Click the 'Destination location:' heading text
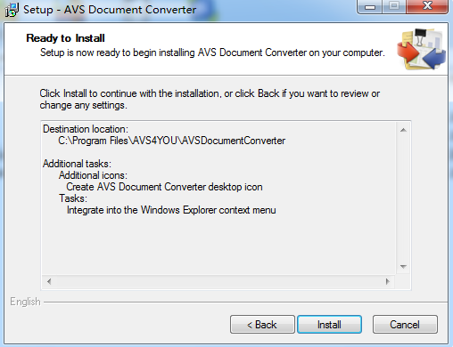 tap(86, 129)
